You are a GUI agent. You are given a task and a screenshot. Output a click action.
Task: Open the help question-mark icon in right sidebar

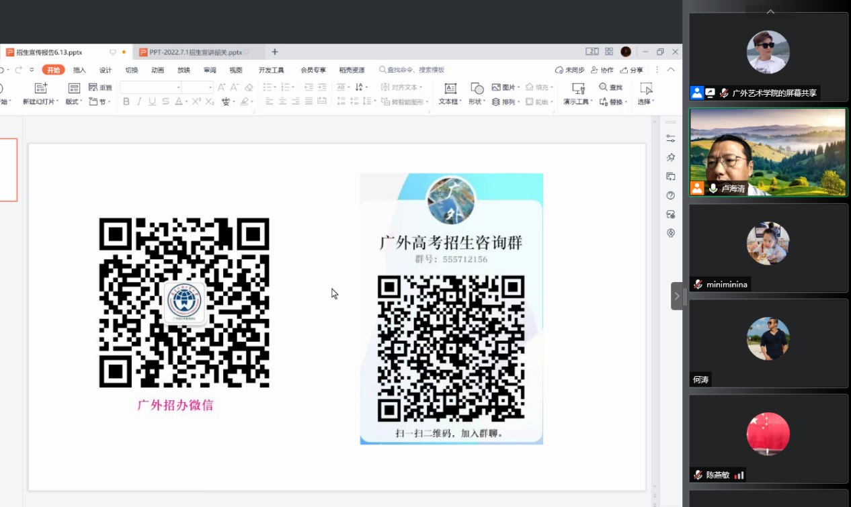[670, 195]
